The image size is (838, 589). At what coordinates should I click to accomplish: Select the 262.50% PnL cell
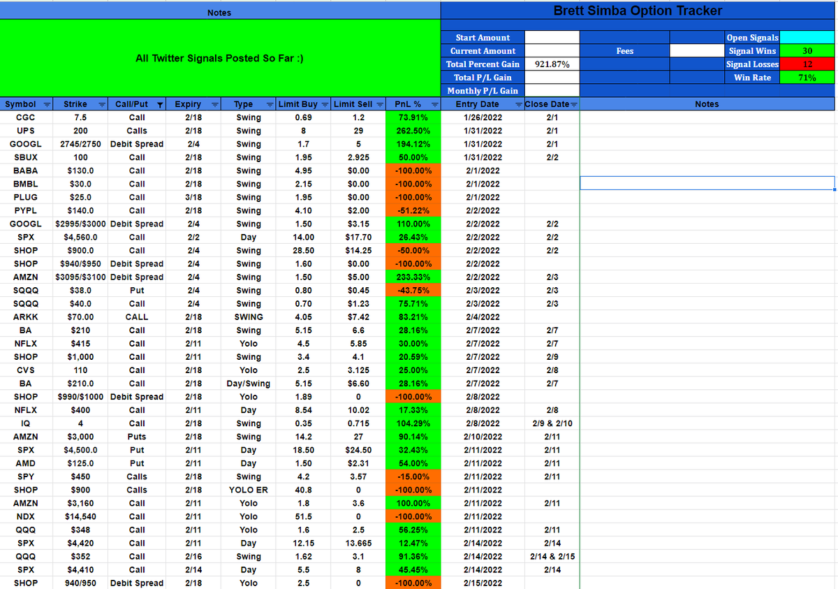click(413, 131)
